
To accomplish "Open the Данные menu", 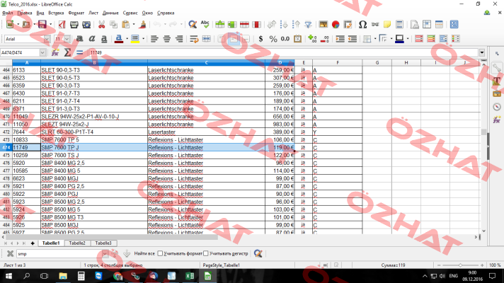I will click(x=110, y=13).
